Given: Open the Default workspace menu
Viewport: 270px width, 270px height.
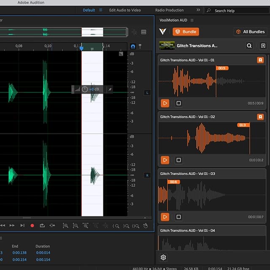Looking at the screenshot, I should tap(101, 10).
